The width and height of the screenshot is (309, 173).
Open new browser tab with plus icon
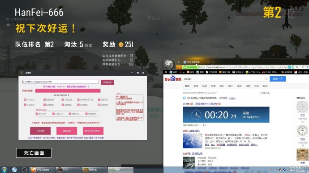pyautogui.click(x=213, y=62)
